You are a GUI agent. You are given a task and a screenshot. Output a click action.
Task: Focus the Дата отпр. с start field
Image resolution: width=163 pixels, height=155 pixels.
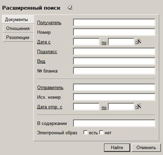(86, 107)
